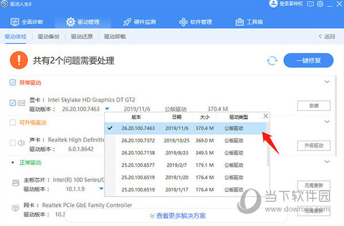Open the 软件管理 tab
Screen dimensions: 344x226
pos(195,22)
